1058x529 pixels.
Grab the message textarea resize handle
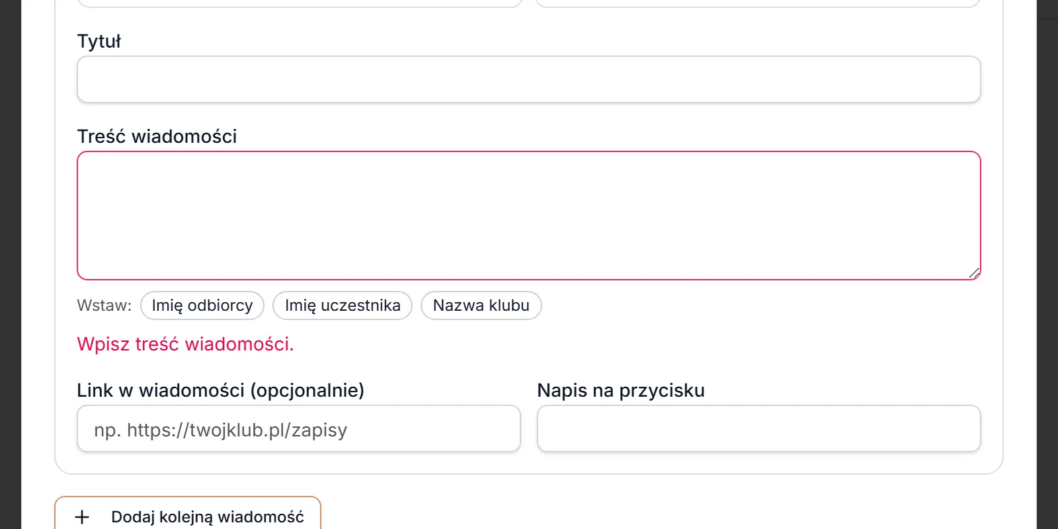[974, 273]
